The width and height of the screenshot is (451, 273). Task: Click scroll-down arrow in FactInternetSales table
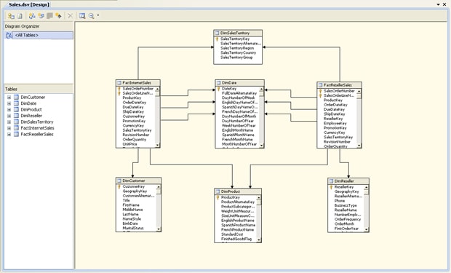(x=157, y=146)
